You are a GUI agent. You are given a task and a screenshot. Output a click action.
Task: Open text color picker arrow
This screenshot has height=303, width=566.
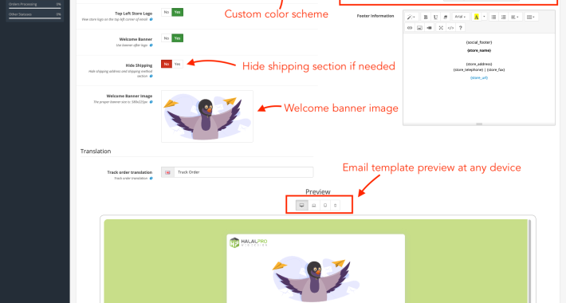(x=484, y=17)
